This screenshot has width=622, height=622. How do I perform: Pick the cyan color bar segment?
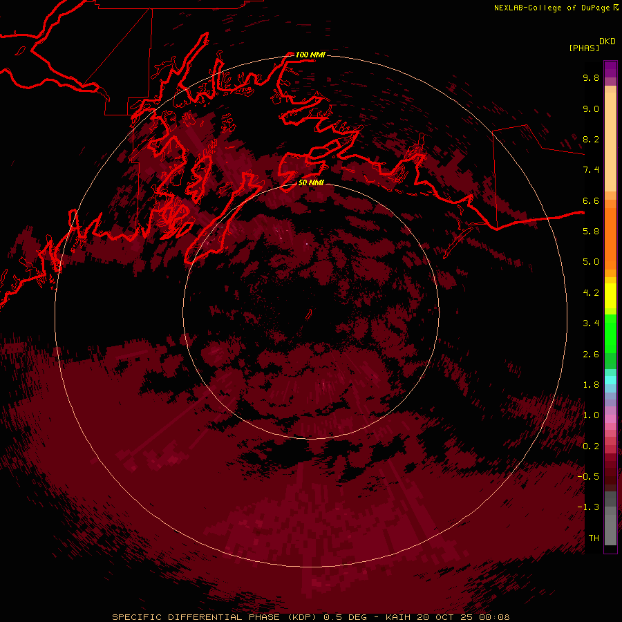click(610, 380)
